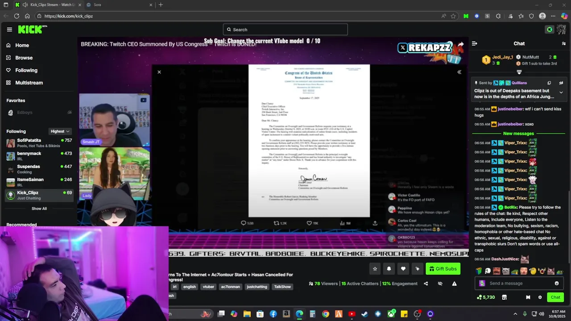The image size is (571, 321).
Task: Click the heart follow button
Action: point(403,269)
